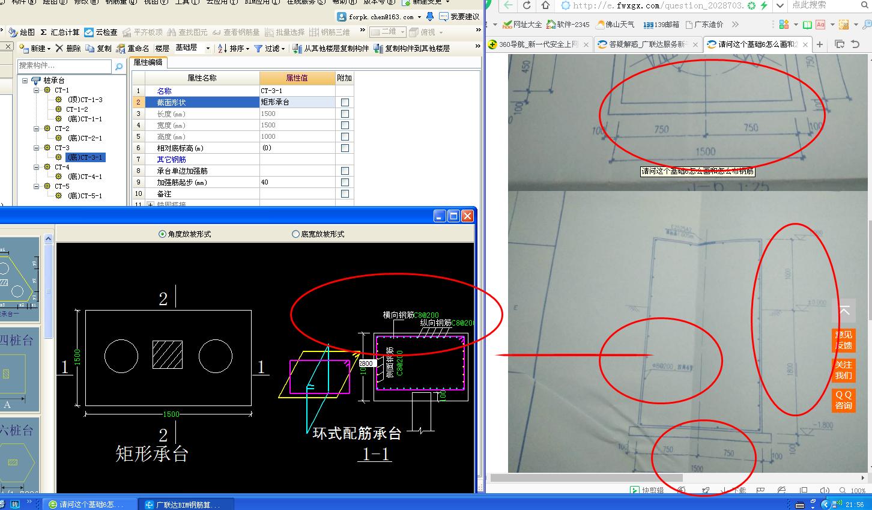This screenshot has width=872, height=510.
Task: Go to browser home page
Action: pos(545,5)
